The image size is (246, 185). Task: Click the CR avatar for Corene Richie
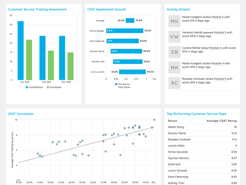click(174, 52)
